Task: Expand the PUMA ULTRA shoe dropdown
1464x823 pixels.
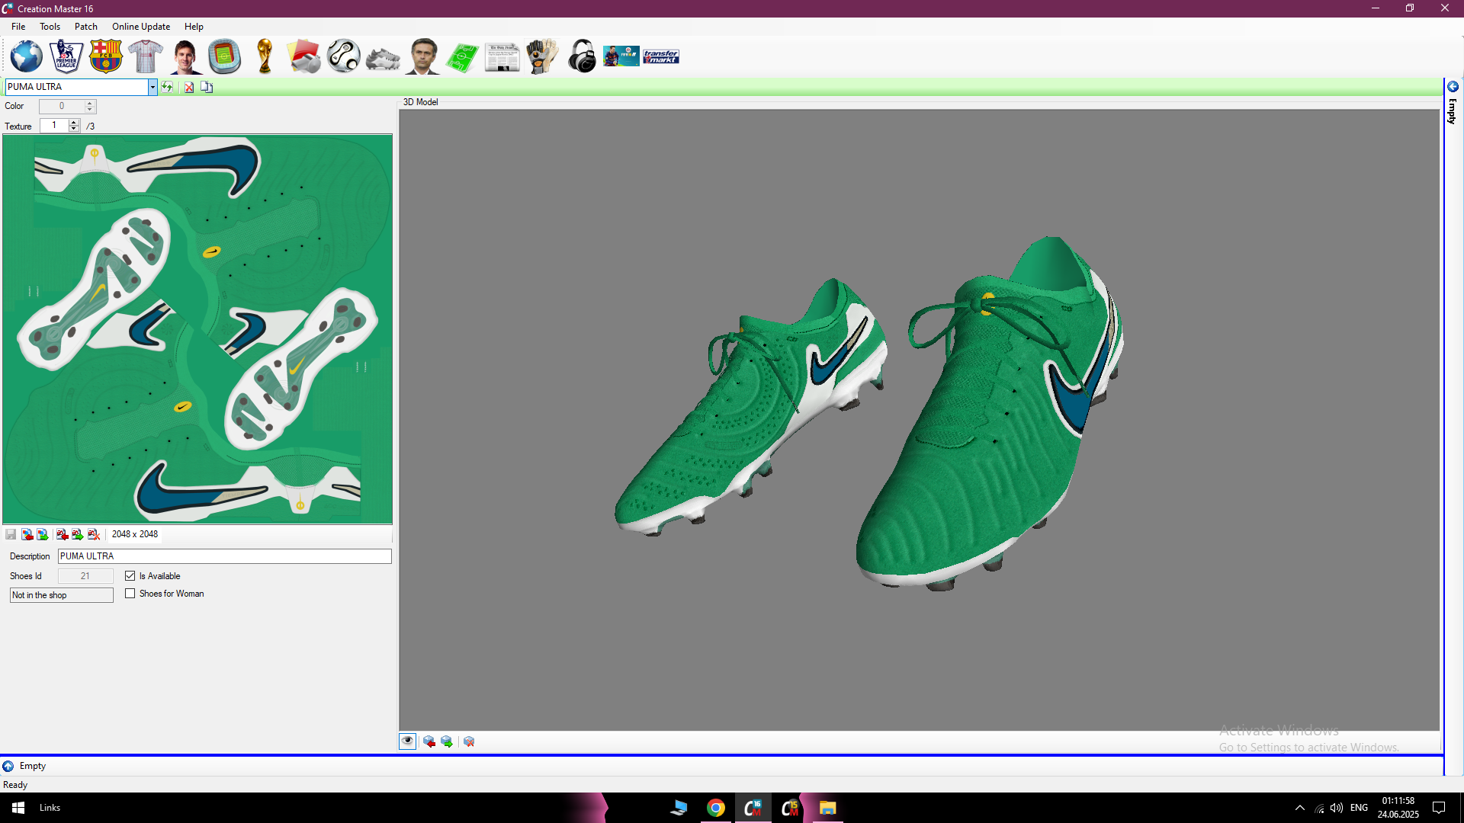Action: click(152, 87)
